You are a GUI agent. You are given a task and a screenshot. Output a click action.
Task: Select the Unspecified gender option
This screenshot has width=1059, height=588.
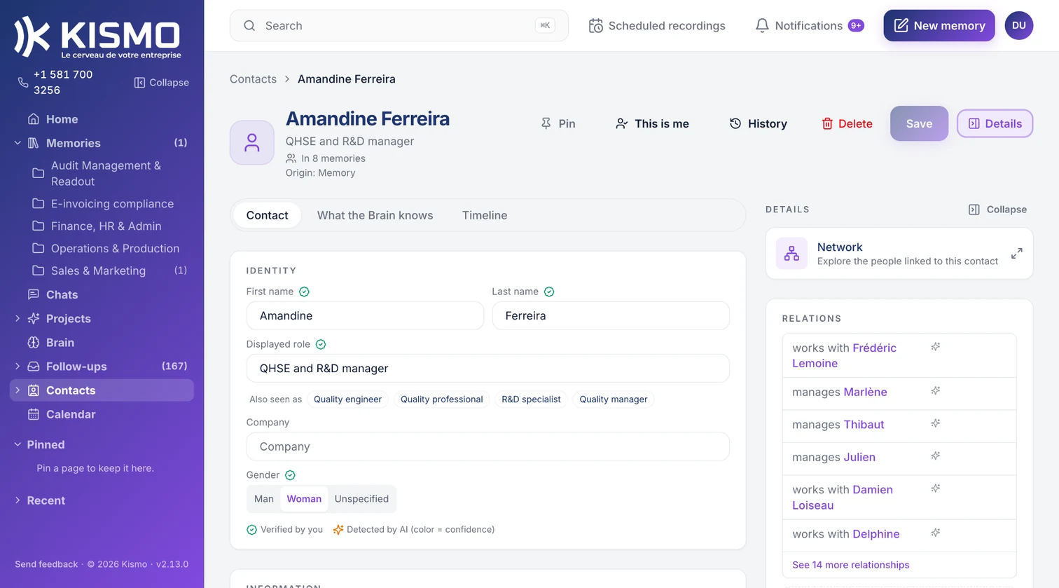361,499
